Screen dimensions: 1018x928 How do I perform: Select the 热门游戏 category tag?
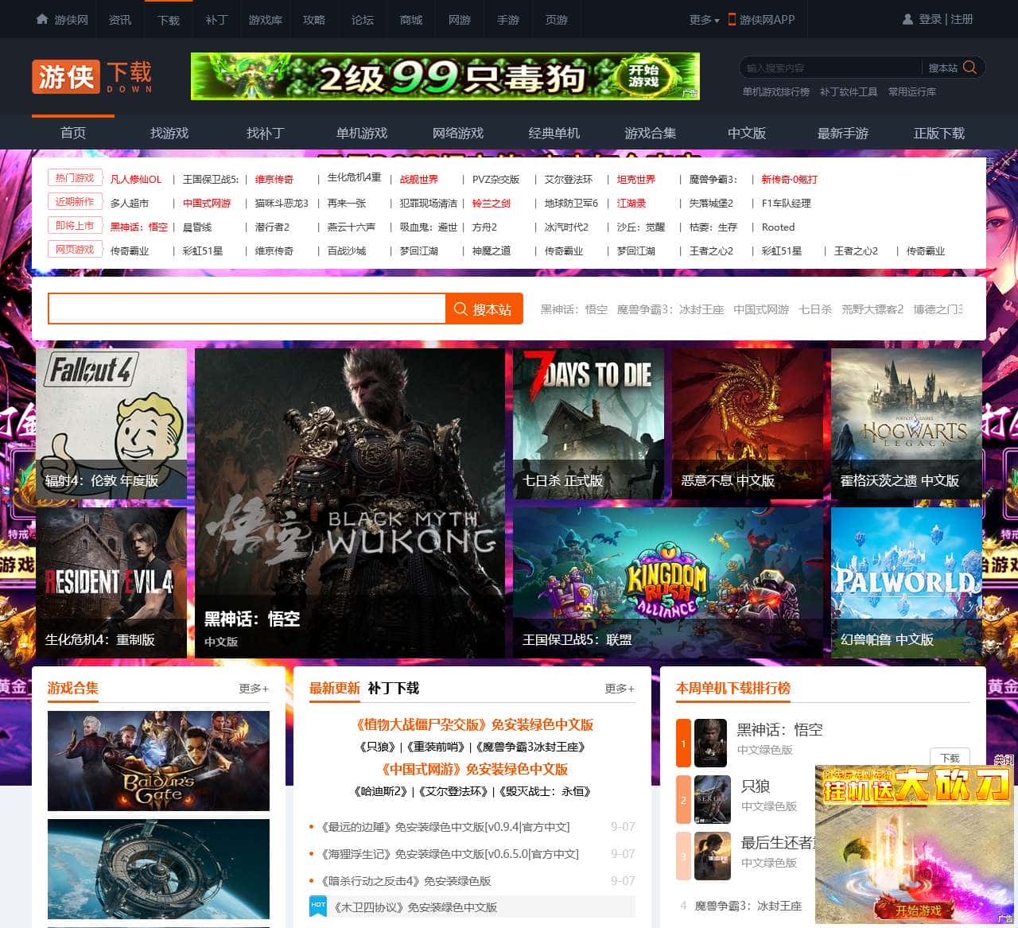pos(75,178)
